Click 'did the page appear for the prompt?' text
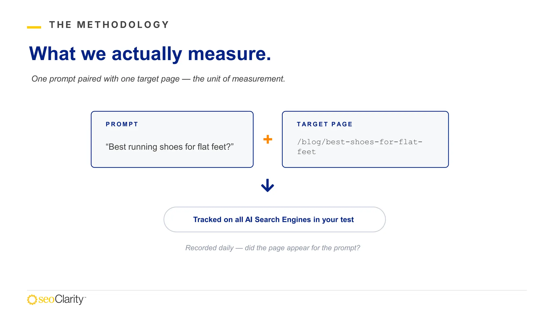This screenshot has width=554, height=312. click(x=302, y=248)
